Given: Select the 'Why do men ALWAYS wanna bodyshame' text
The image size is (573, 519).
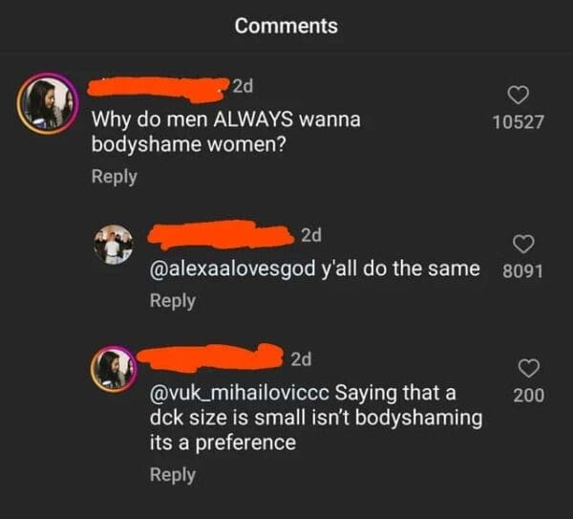Looking at the screenshot, I should 225,133.
